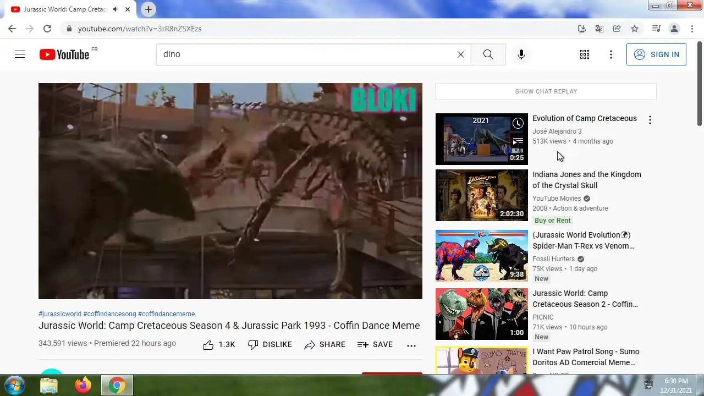
Task: Open Chrome profile avatar
Action: tap(674, 29)
